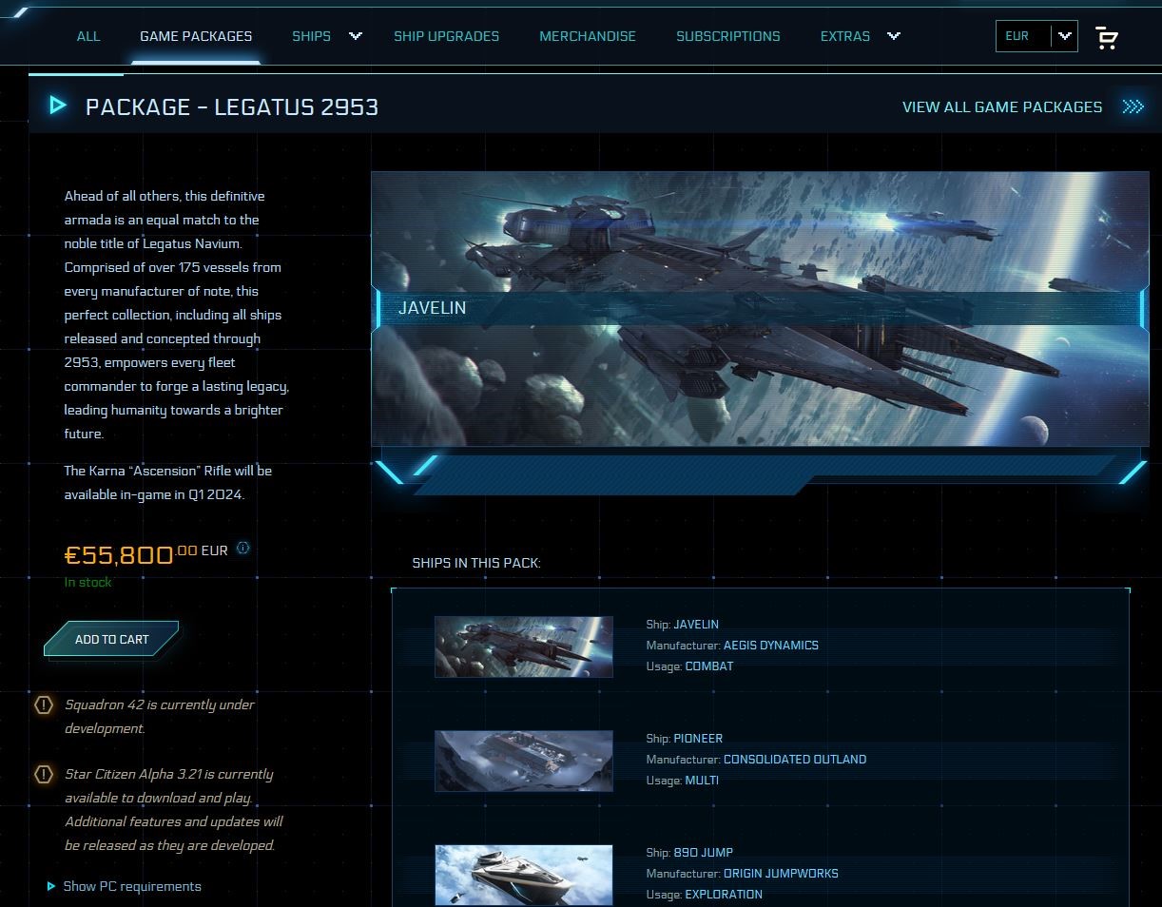Viewport: 1162px width, 907px height.
Task: Open the Merchandise tab
Action: click(x=588, y=36)
